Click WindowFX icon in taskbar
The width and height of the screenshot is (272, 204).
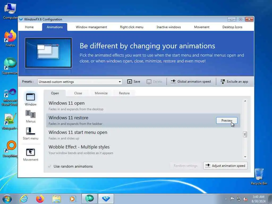106,199
